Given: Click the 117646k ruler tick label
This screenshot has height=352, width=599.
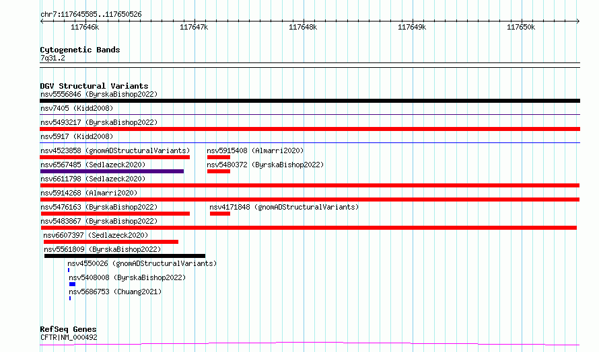Looking at the screenshot, I should pos(85,27).
